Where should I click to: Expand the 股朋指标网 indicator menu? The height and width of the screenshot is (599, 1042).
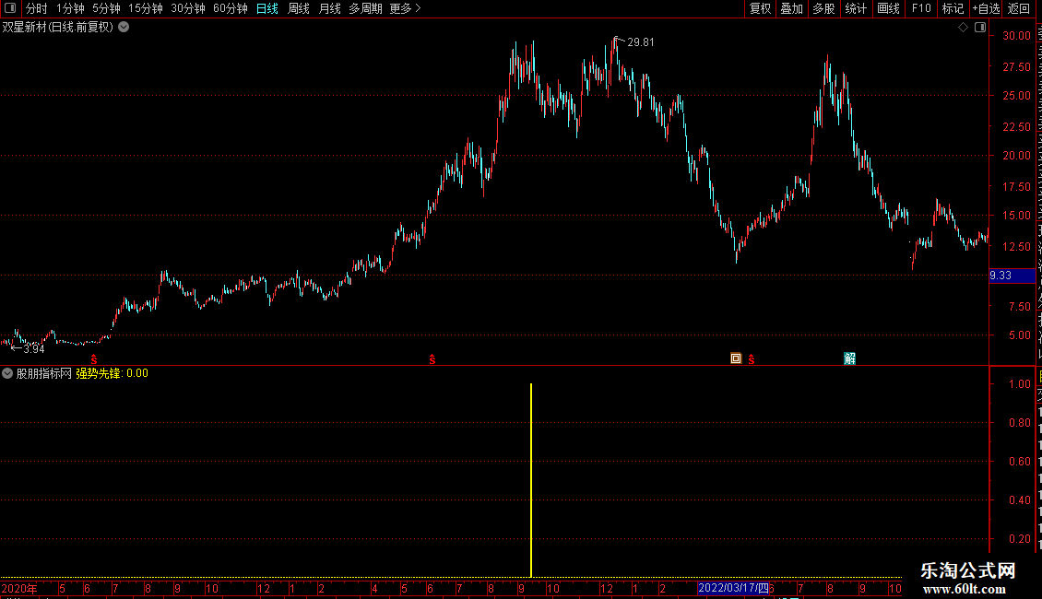[7, 373]
